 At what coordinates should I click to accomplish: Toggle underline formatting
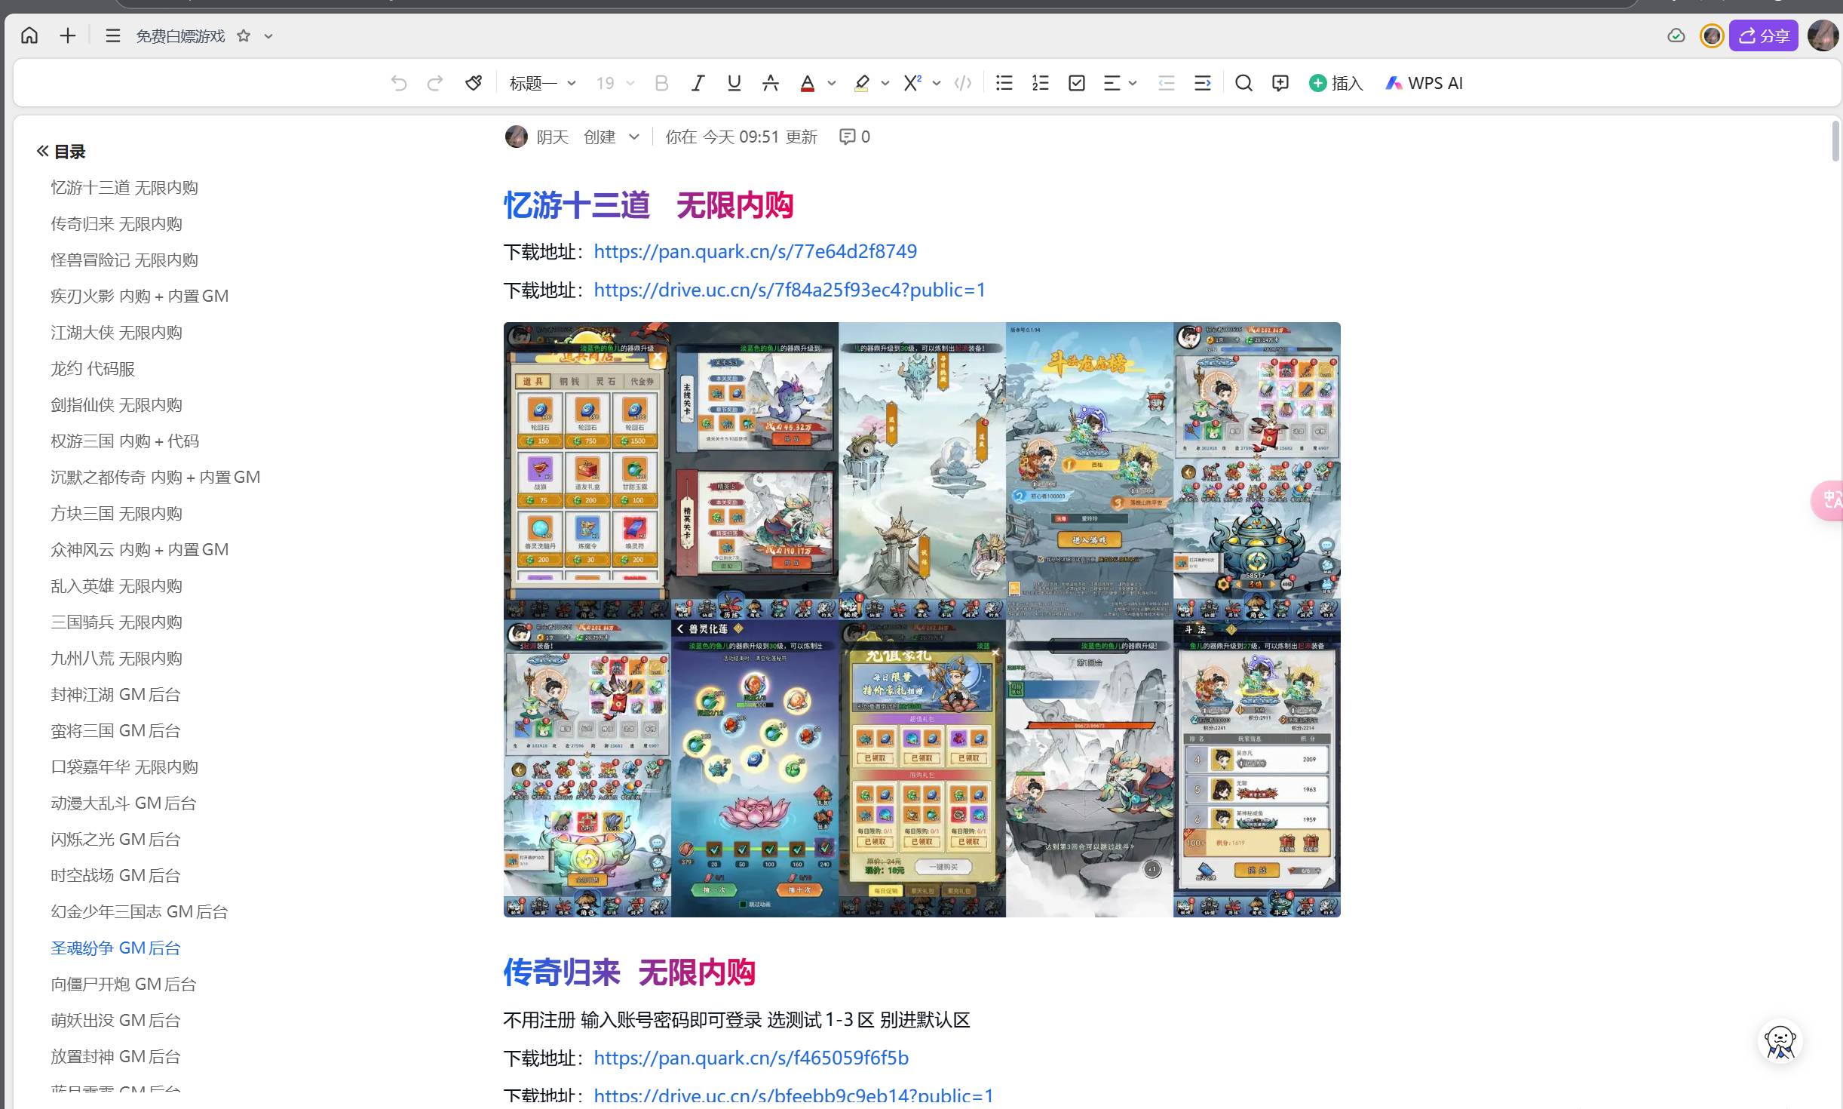(x=734, y=83)
